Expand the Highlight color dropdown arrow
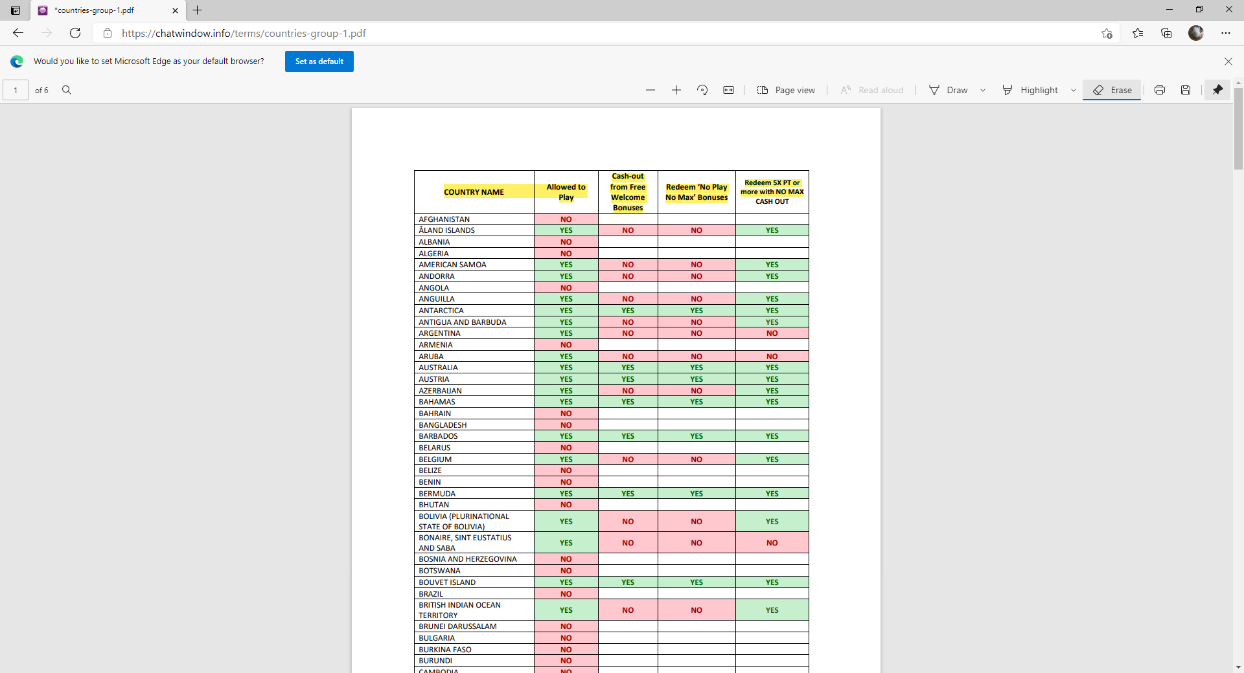 1074,90
